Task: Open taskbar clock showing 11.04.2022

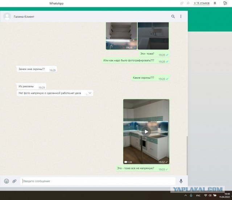Action: click(225, 195)
